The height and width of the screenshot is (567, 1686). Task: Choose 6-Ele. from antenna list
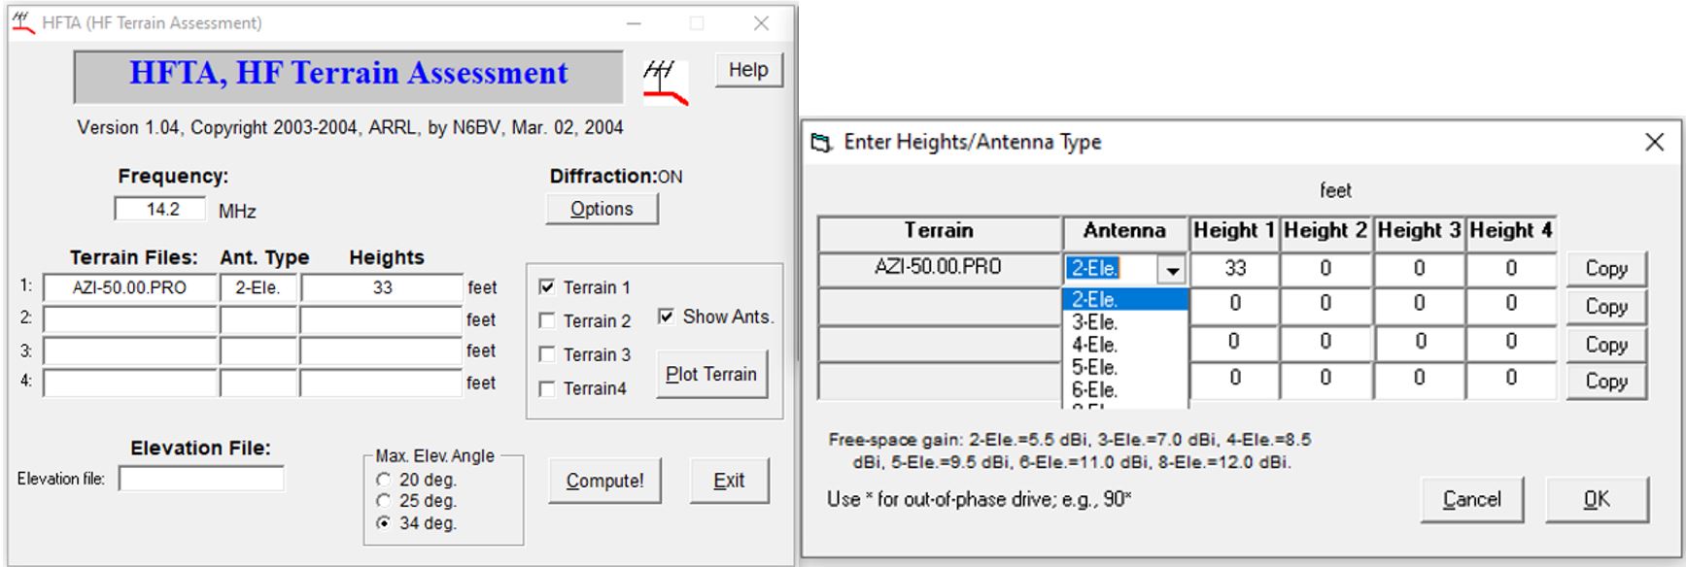click(1126, 390)
